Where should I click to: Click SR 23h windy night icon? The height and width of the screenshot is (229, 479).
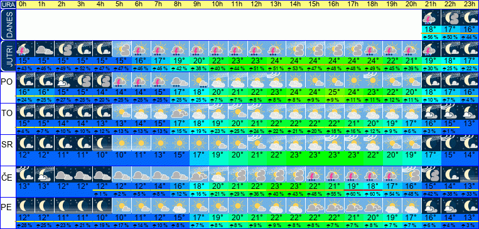[470, 143]
